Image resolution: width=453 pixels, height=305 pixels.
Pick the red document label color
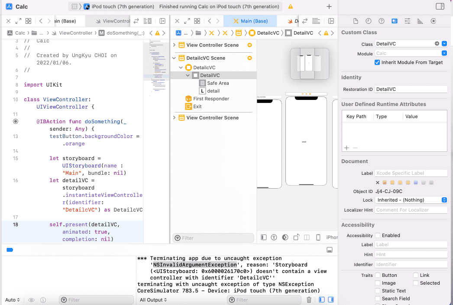(x=384, y=183)
